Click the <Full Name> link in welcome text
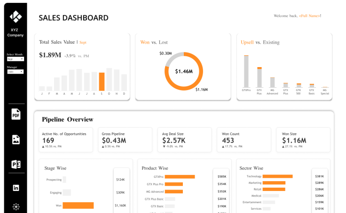Screen dimensions: 346x213 point(309,16)
